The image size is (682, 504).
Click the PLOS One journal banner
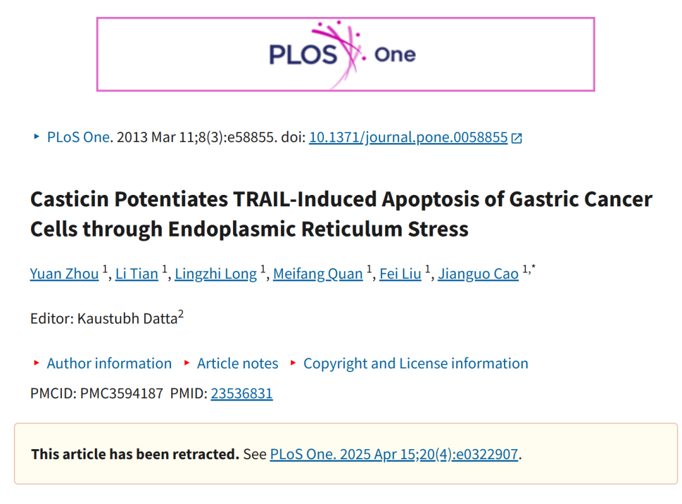point(345,54)
